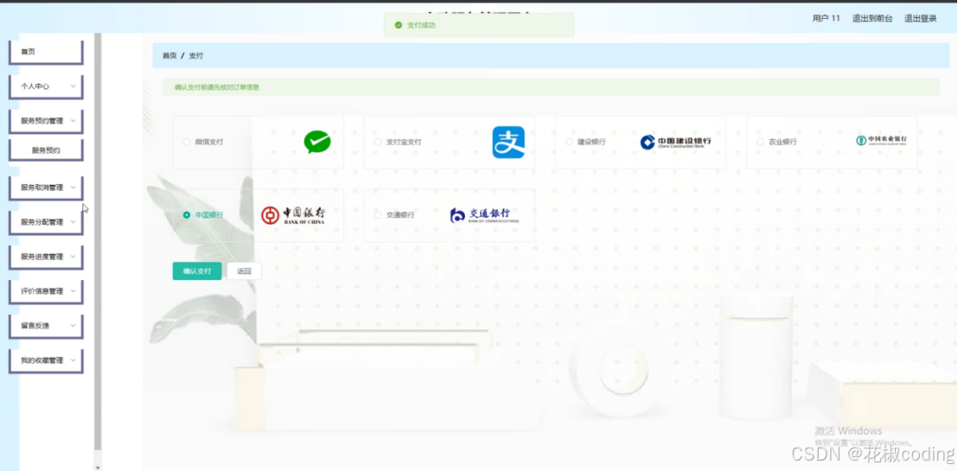Click the WeChat Pay green logo

point(317,142)
